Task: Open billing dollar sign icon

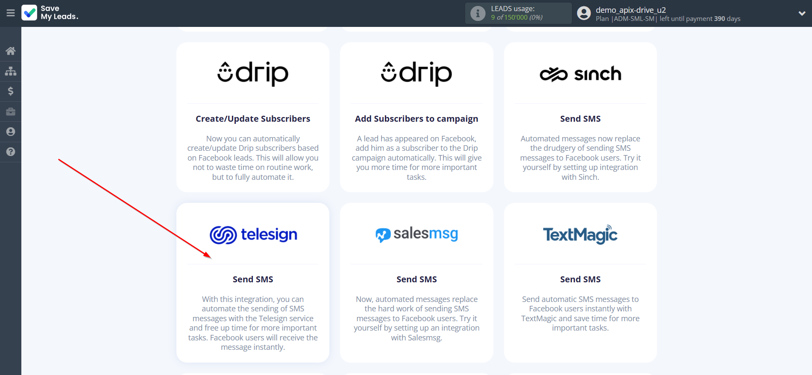Action: click(11, 91)
